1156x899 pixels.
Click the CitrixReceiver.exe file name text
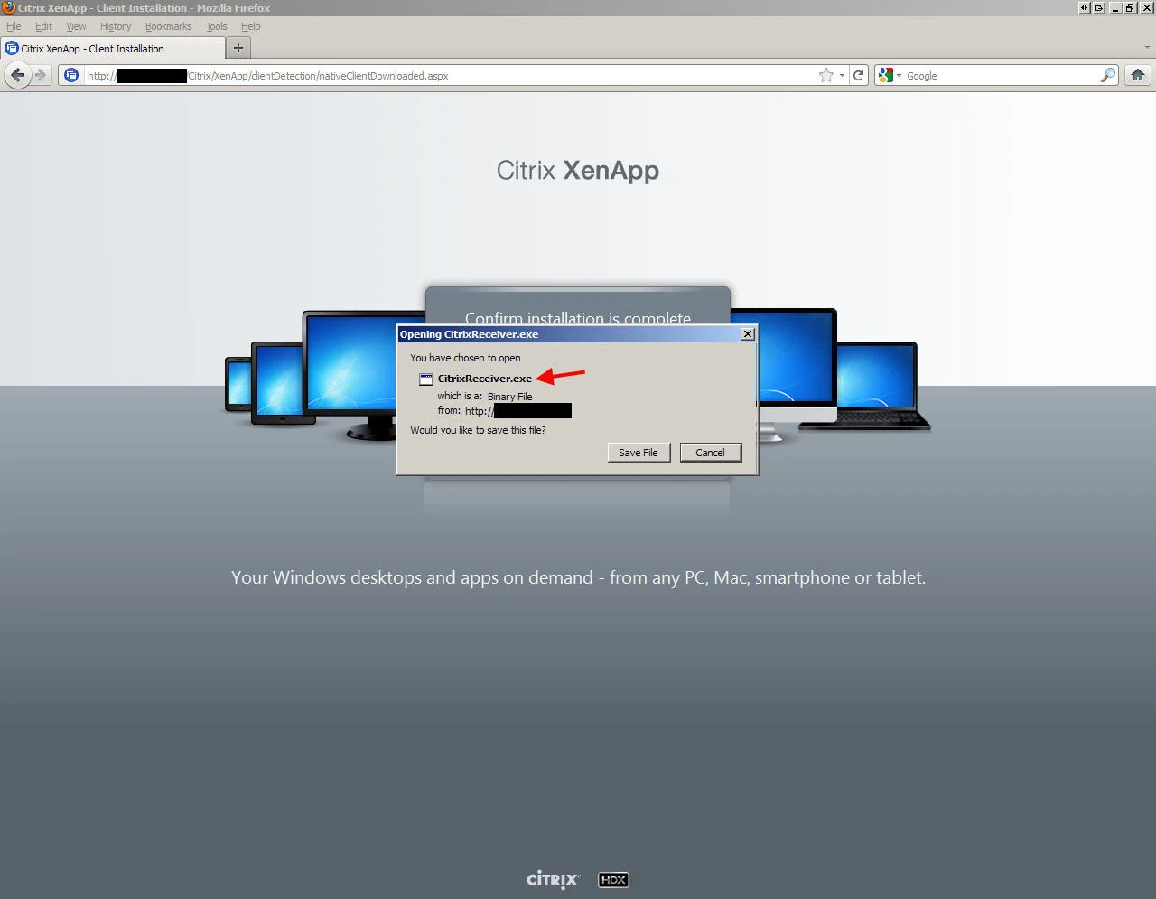tap(485, 379)
